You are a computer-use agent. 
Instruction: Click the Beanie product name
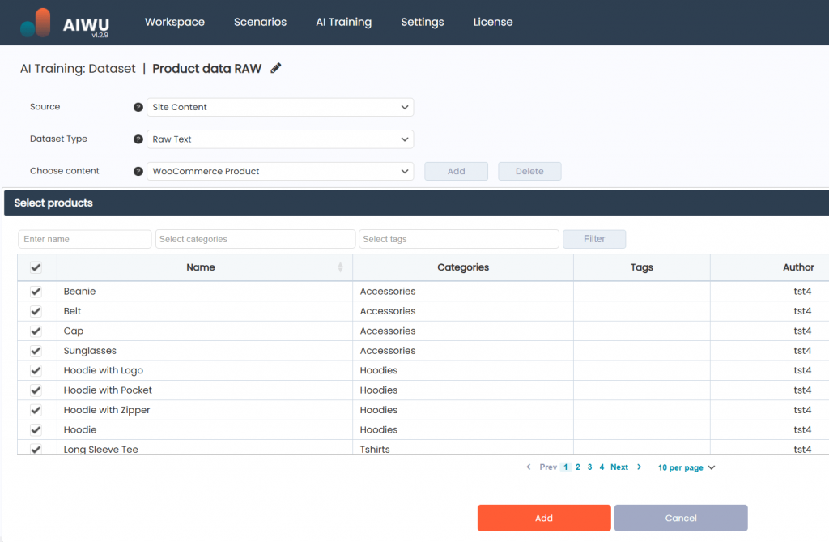pos(80,292)
